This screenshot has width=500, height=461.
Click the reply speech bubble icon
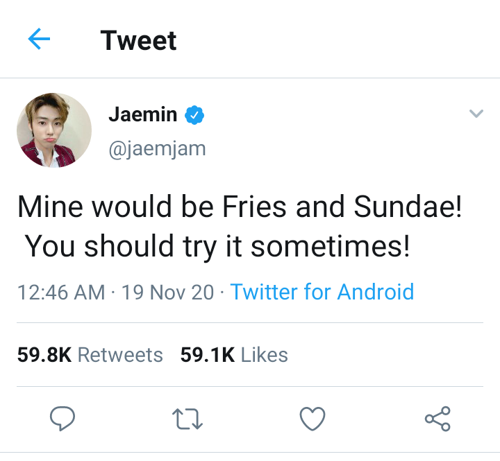63,418
